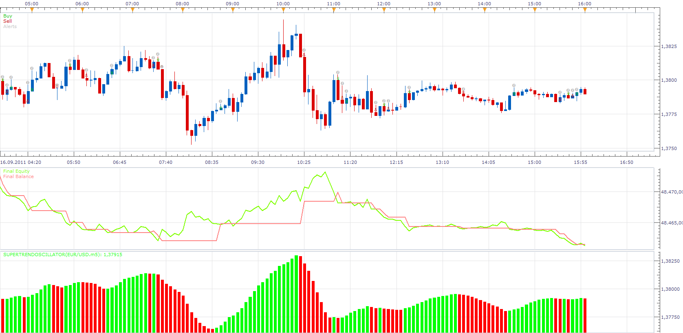Select the 1,3775 price axis value

[669, 114]
